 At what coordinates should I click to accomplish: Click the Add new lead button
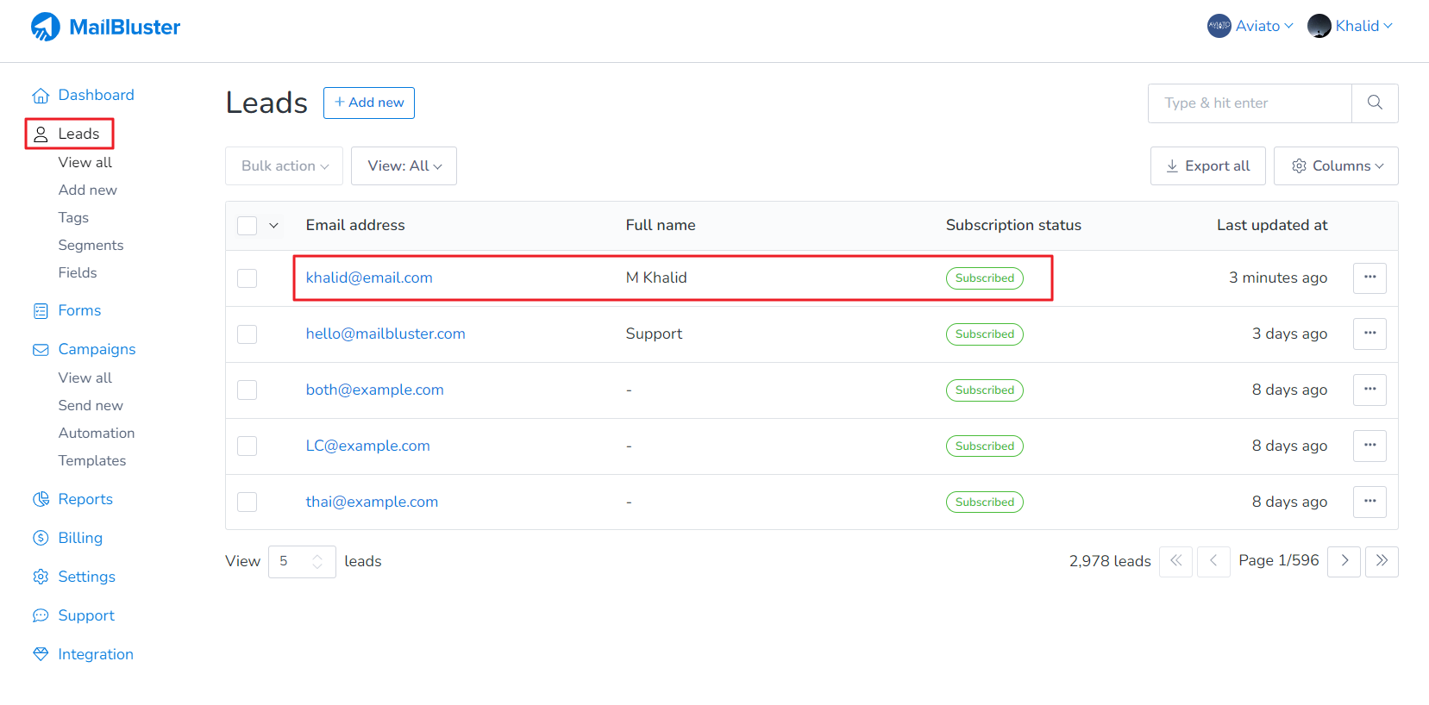click(368, 103)
